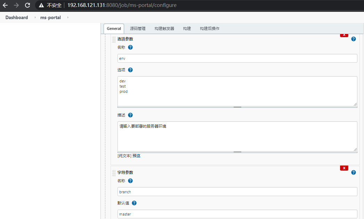
Task: Open help for the 字符参数 section
Action: point(354,172)
